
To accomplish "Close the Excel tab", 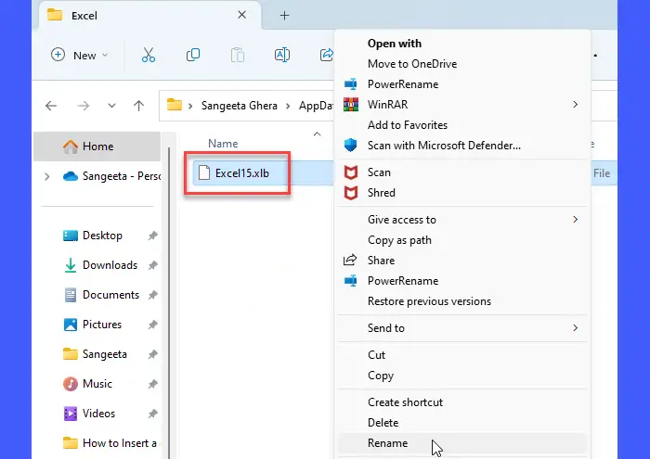I will click(242, 15).
